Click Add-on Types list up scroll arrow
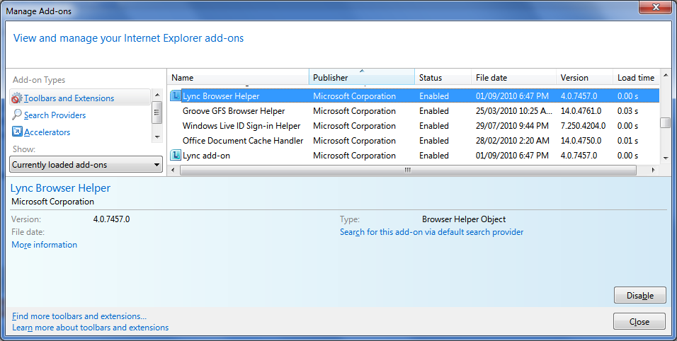 click(157, 95)
